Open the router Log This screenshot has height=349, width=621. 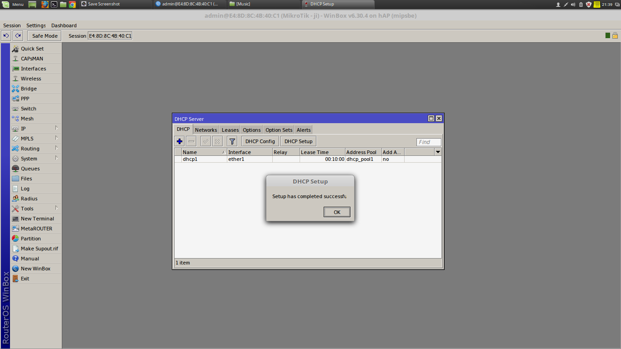coord(36,189)
